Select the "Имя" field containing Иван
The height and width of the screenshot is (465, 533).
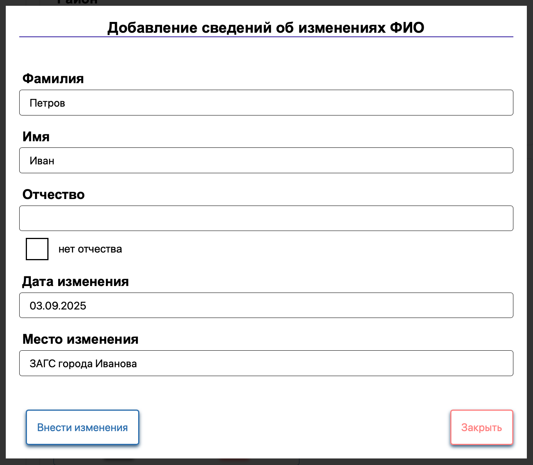[266, 160]
